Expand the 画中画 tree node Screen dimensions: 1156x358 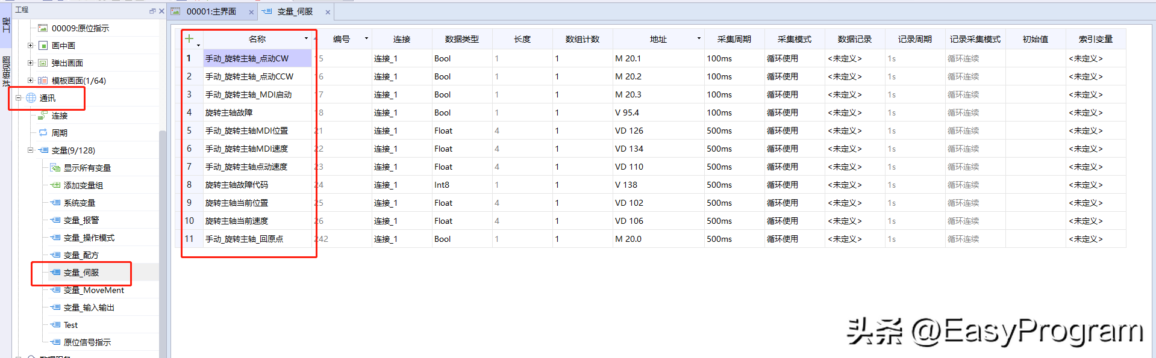pyautogui.click(x=30, y=46)
